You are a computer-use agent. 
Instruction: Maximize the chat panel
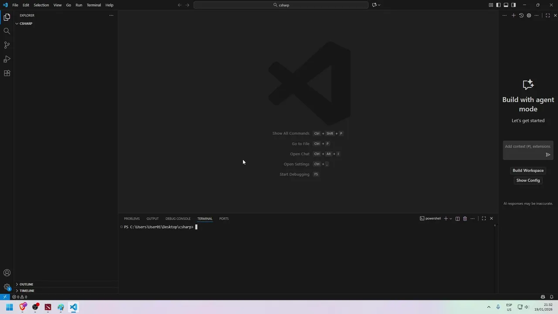(x=548, y=15)
